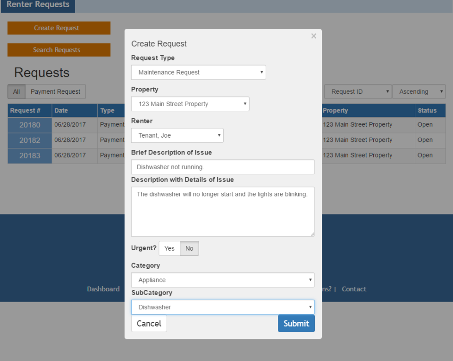
Task: Expand the Category dropdown
Action: (223, 280)
